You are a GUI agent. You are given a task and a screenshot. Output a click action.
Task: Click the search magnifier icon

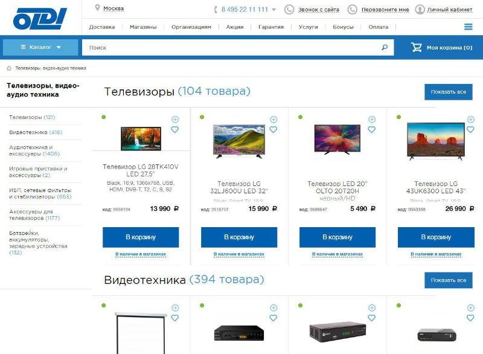[385, 47]
